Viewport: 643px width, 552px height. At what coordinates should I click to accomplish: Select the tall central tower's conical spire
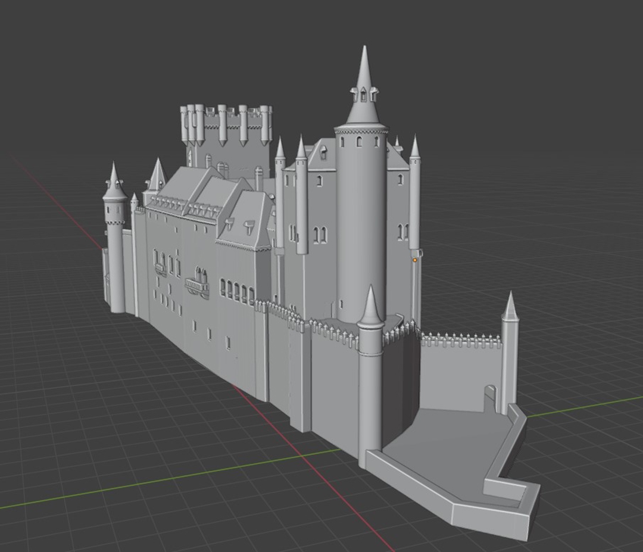(364, 89)
